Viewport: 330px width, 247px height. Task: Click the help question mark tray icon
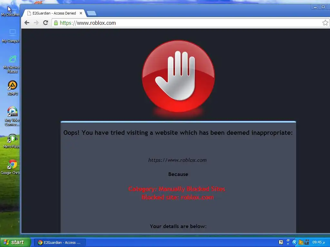[281, 242]
